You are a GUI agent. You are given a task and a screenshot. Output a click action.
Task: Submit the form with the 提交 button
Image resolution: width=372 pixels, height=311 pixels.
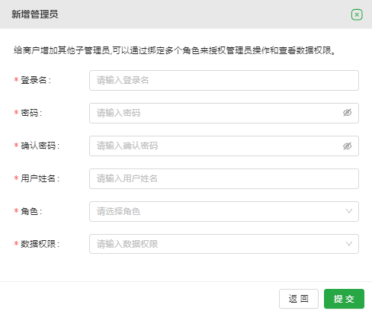click(x=344, y=299)
